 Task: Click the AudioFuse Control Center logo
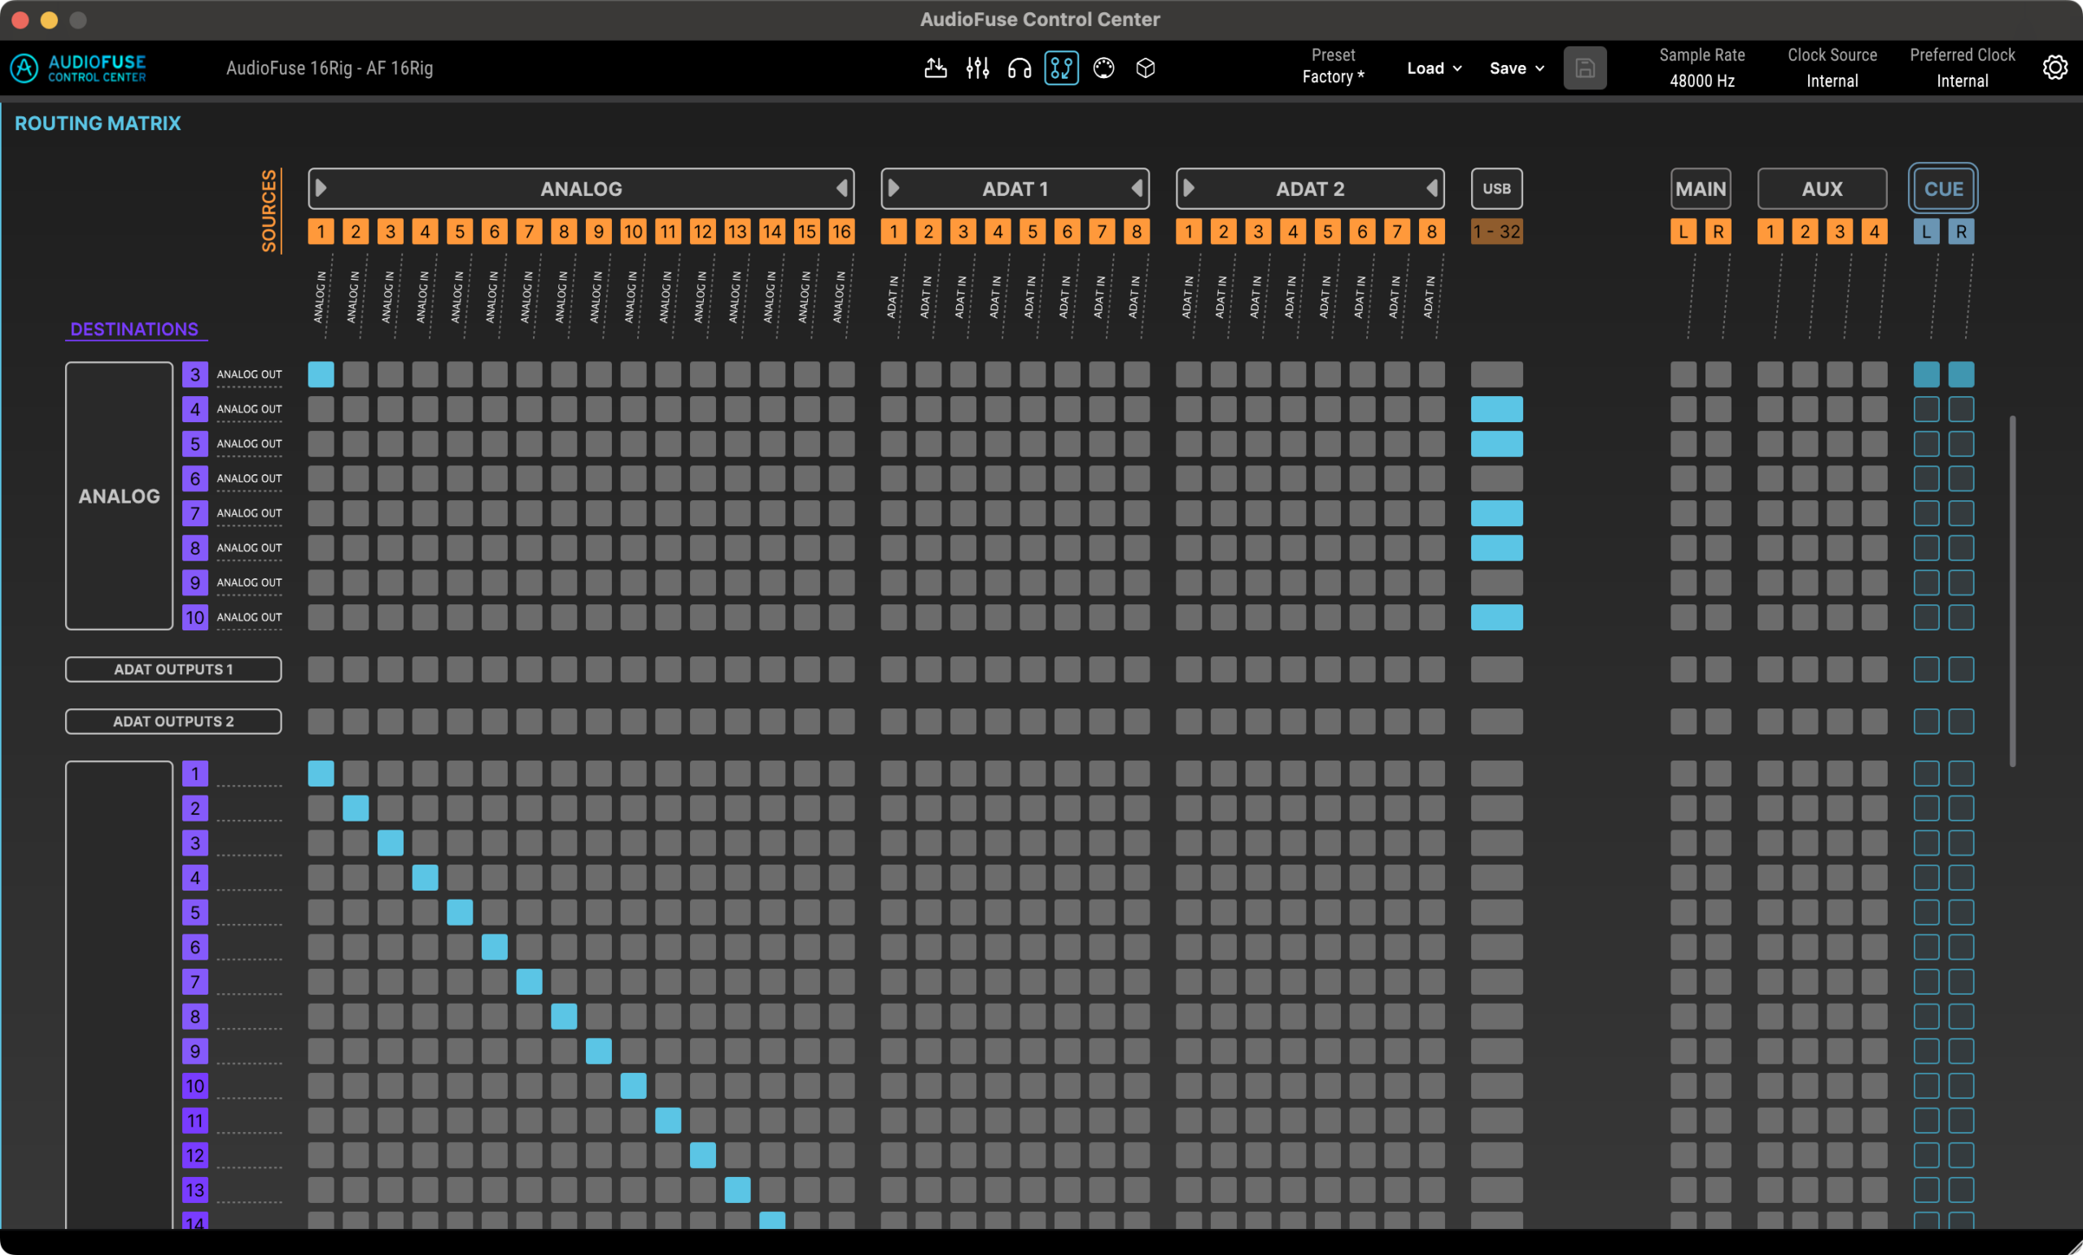pyautogui.click(x=79, y=68)
